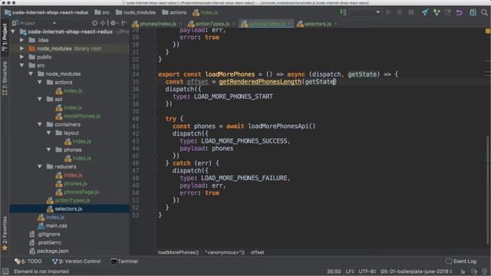Image resolution: width=491 pixels, height=276 pixels.
Task: Click the Run play button in toolbar
Action: tap(389, 12)
